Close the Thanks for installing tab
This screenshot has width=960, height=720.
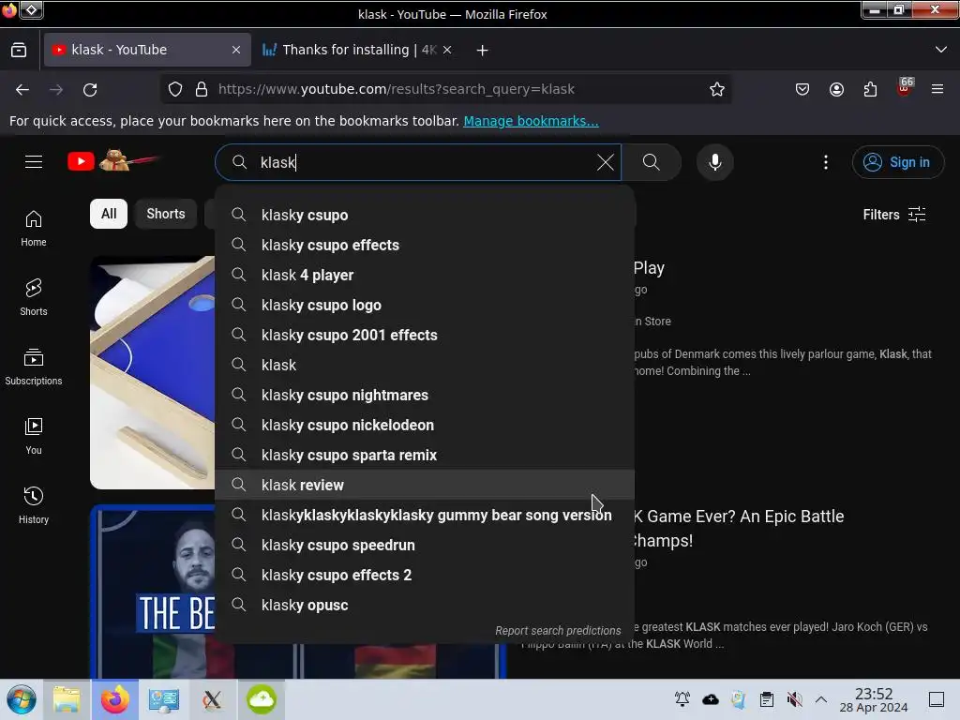[x=447, y=50]
